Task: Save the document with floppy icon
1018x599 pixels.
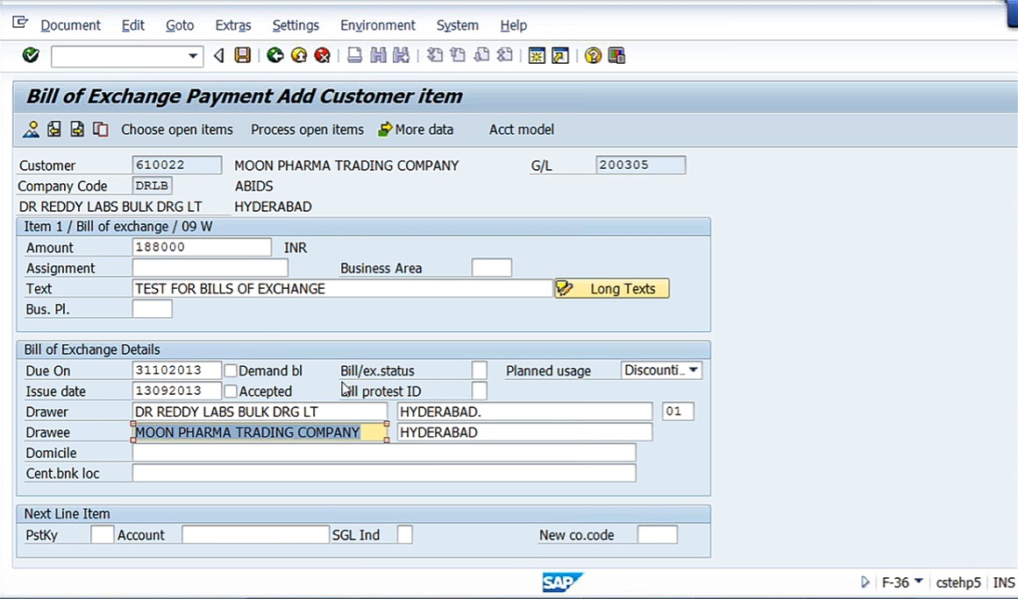Action: tap(243, 55)
